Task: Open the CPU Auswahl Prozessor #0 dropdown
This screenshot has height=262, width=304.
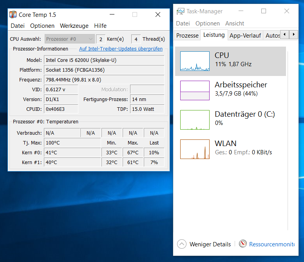Action: (70, 39)
